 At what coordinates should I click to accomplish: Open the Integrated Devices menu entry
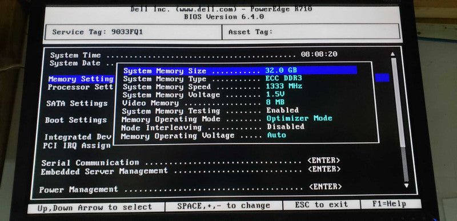pyautogui.click(x=78, y=137)
